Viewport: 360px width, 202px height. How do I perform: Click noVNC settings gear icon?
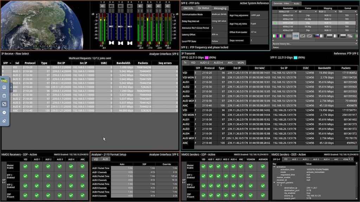click(4, 113)
